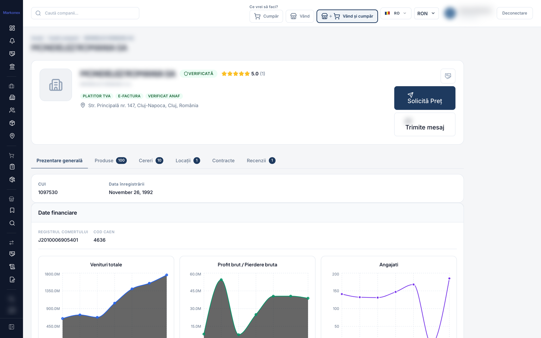
Task: Click the five-star rating 5.0 (1)
Action: click(x=243, y=74)
